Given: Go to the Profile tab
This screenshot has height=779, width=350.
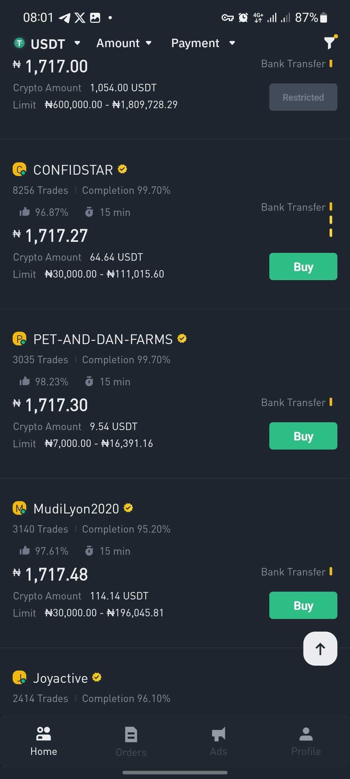Looking at the screenshot, I should [x=306, y=741].
